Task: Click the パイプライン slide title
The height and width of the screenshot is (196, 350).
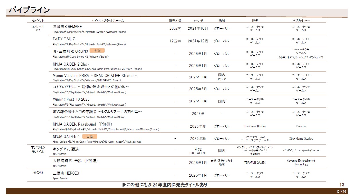Action: click(x=30, y=11)
